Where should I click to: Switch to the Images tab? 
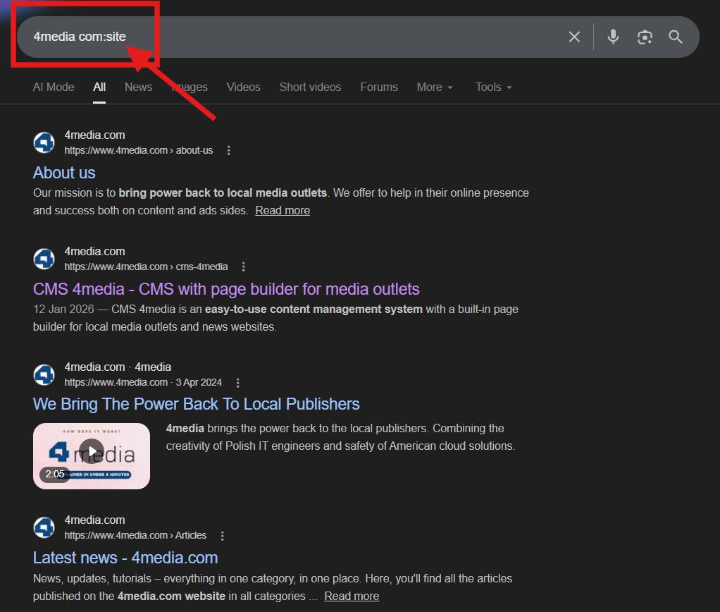pos(189,87)
